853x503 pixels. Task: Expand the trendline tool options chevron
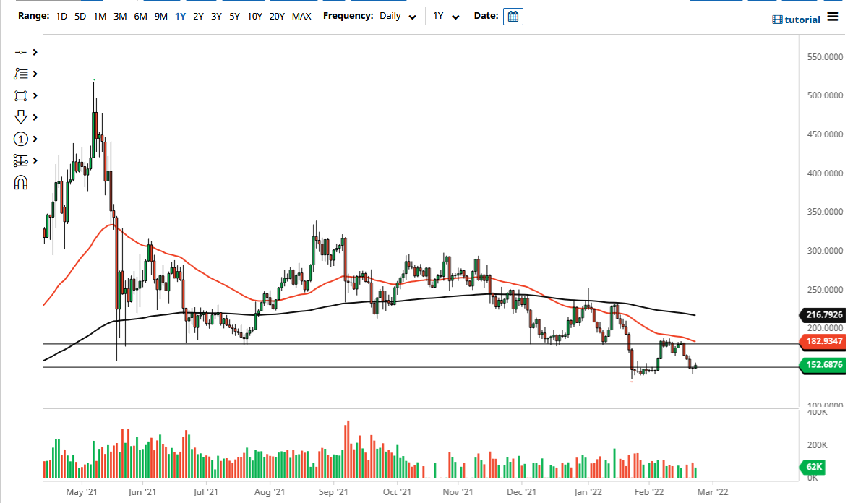coord(35,52)
